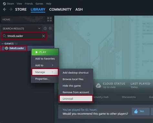Click the search magnifier icon

click(4, 36)
